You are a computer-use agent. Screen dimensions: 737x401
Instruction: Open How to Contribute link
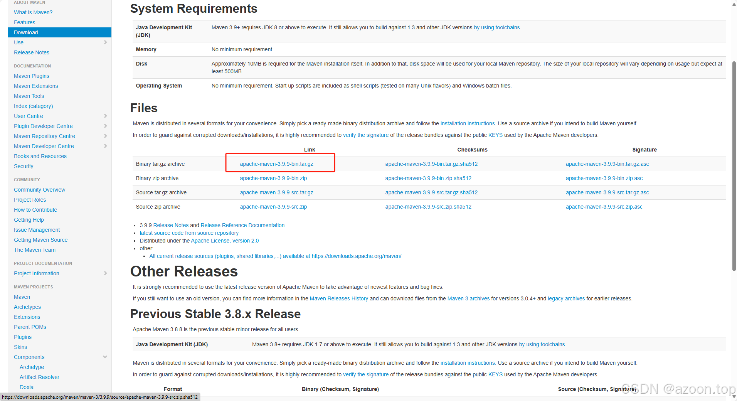pos(35,210)
